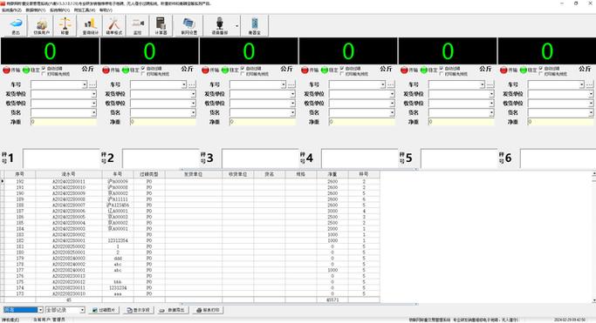Open the 数据维护(Y) menu
The image size is (596, 323).
tap(36, 10)
